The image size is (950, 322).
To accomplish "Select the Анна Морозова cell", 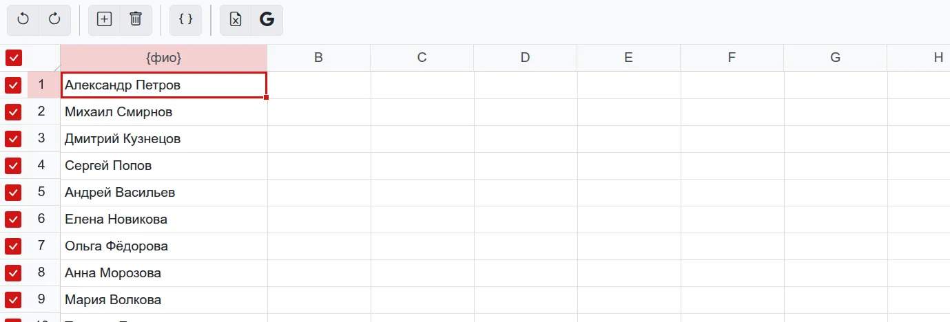I will pyautogui.click(x=164, y=272).
